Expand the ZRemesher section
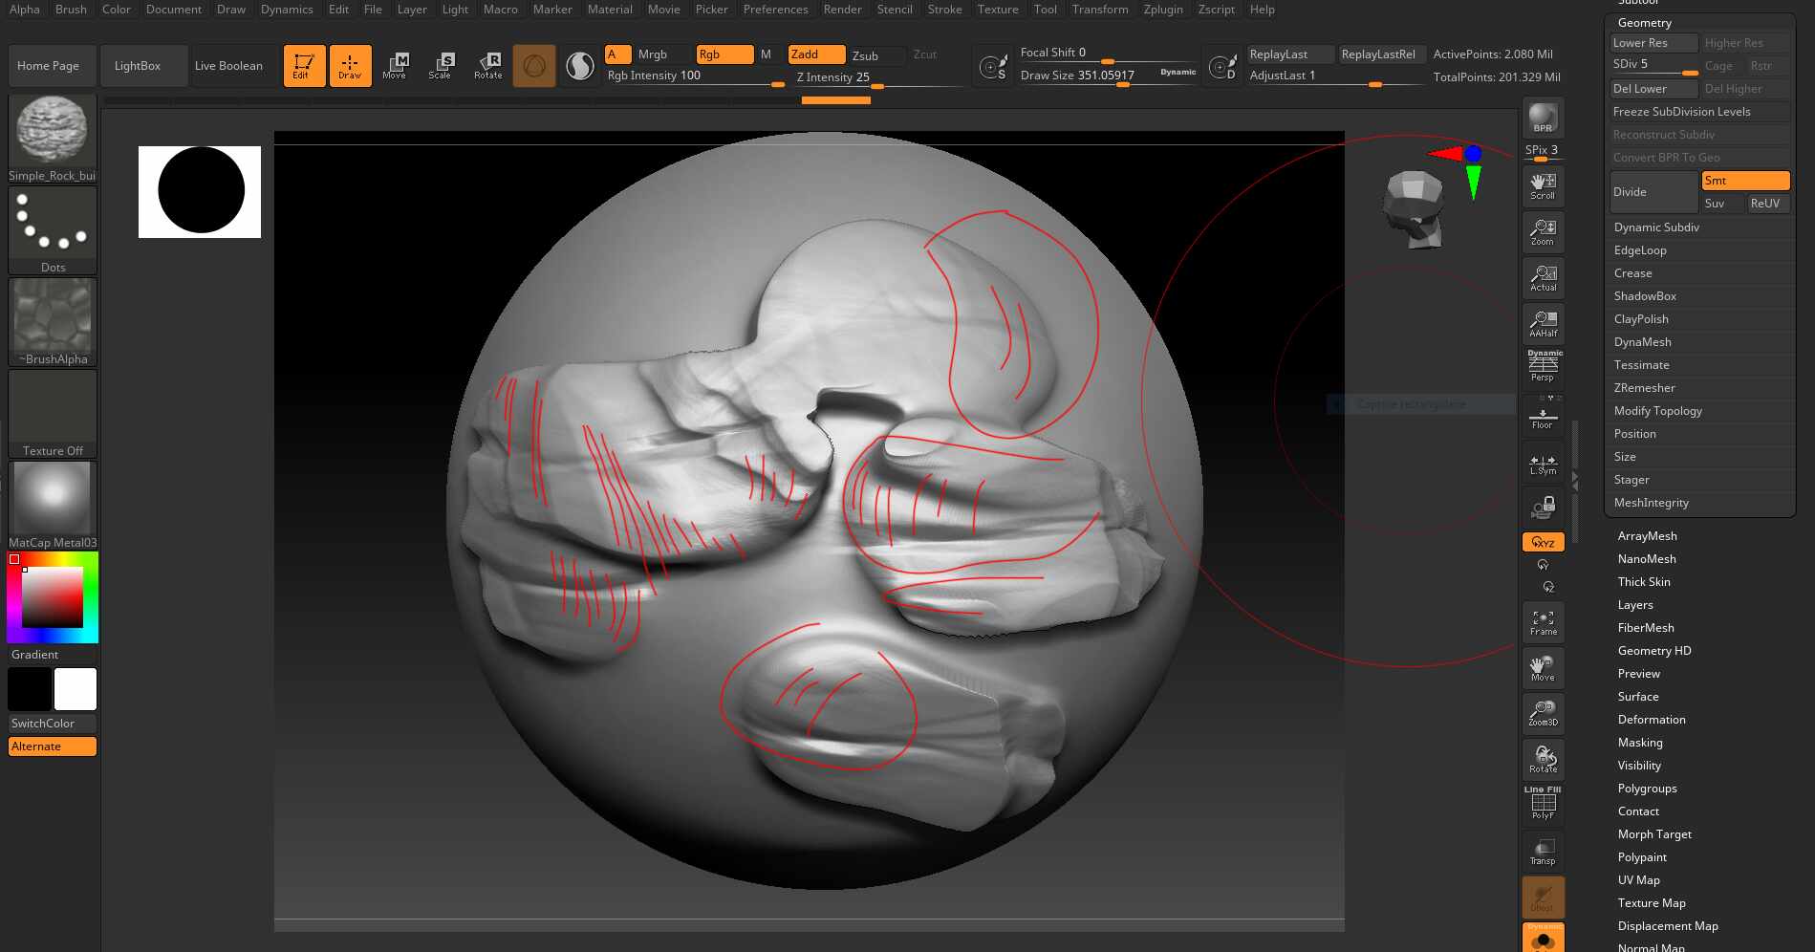 coord(1644,388)
